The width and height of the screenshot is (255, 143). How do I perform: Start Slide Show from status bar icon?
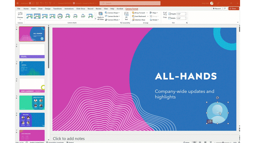pyautogui.click(x=210, y=142)
